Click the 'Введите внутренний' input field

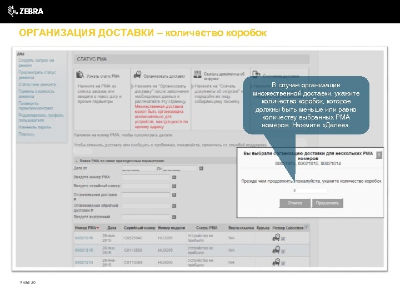point(146,217)
